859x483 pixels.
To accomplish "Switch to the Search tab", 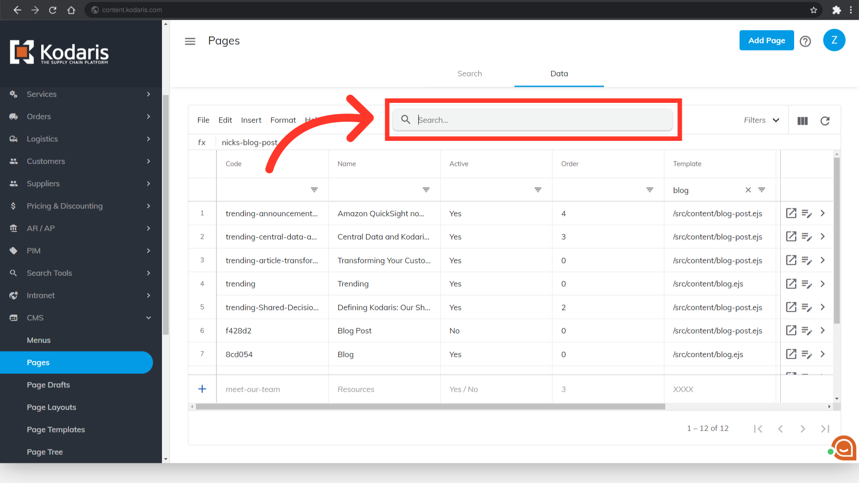I will [469, 74].
